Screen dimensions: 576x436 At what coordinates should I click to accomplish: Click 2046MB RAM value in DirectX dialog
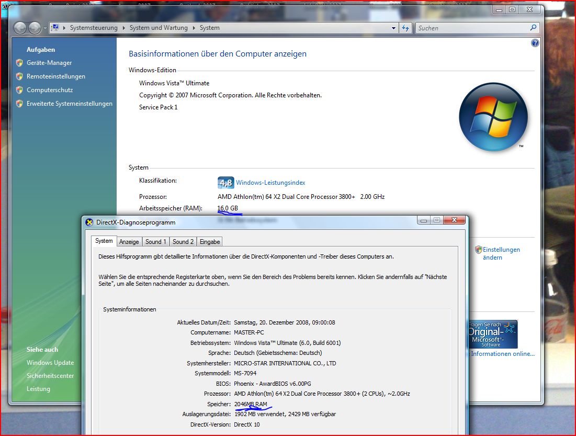click(x=251, y=405)
